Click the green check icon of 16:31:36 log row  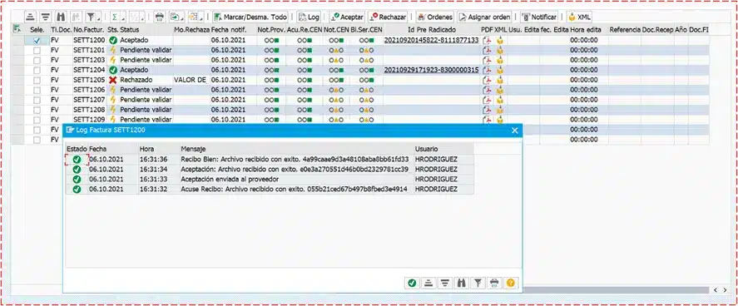pyautogui.click(x=77, y=160)
